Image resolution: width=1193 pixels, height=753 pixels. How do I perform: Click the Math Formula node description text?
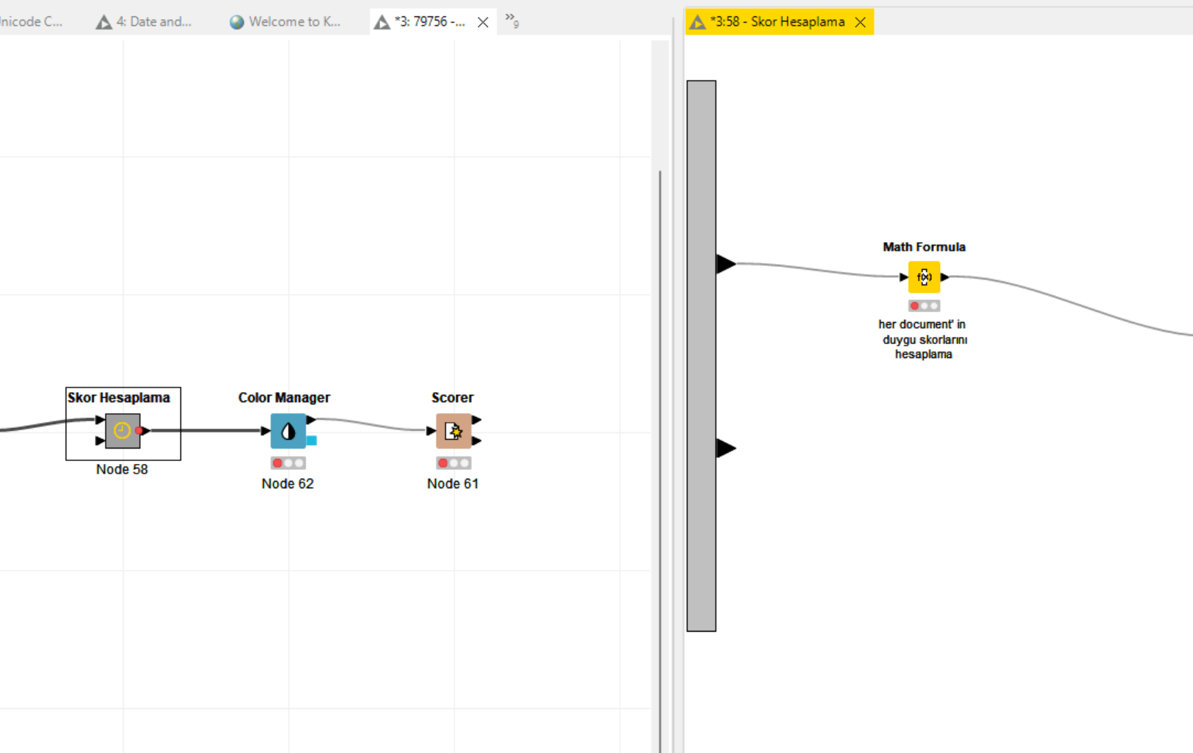(x=923, y=339)
